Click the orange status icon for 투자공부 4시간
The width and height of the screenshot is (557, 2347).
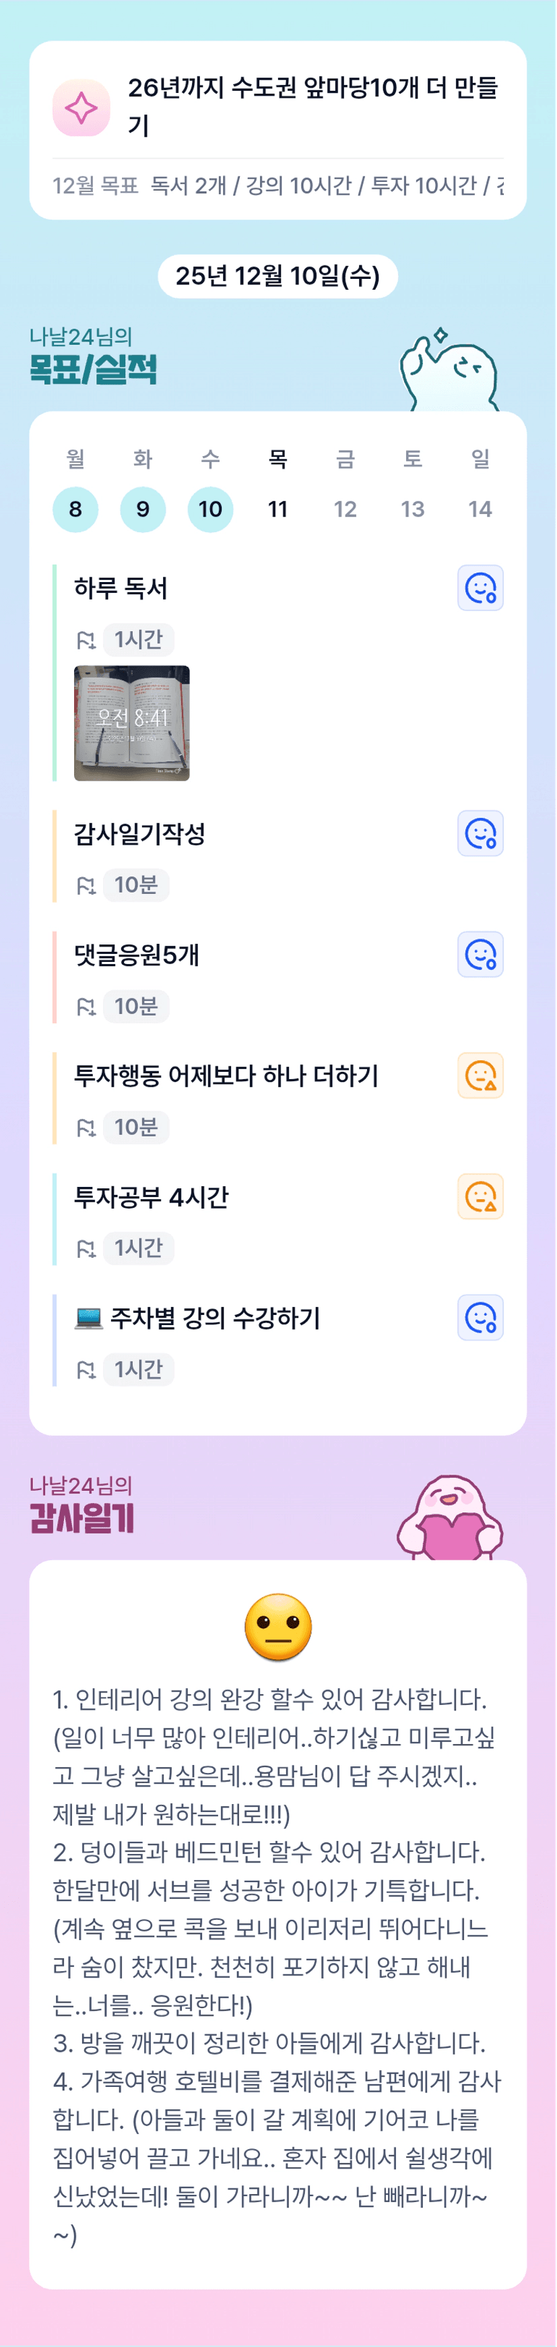480,1197
